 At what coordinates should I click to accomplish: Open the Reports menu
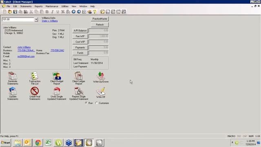pyautogui.click(x=38, y=7)
